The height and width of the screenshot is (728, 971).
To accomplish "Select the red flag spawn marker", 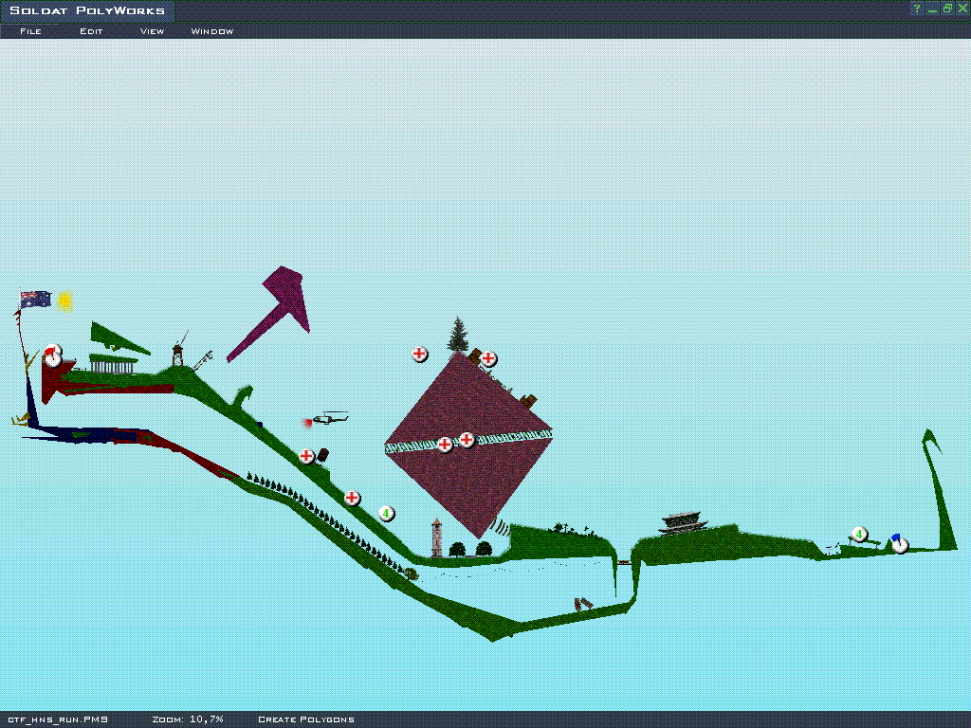I will point(53,355).
